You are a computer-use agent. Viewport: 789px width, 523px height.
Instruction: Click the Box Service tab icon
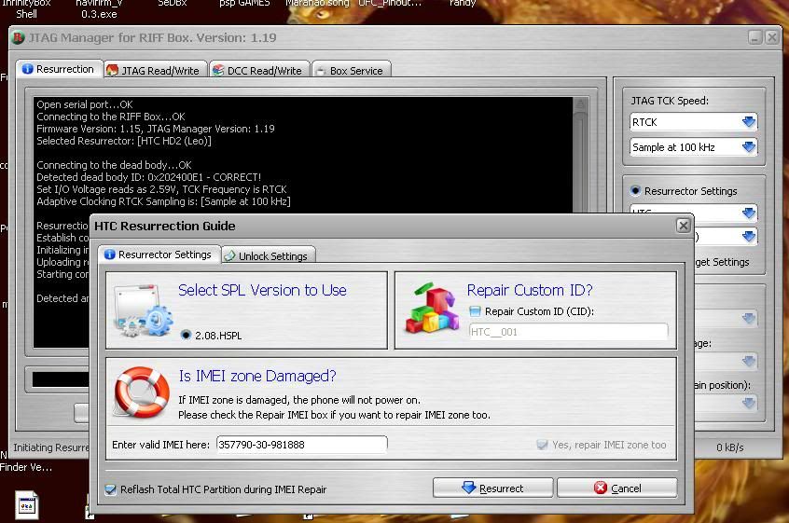[x=320, y=71]
